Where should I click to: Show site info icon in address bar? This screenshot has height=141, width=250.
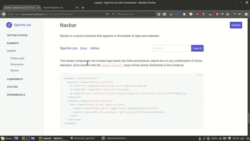pyautogui.click(x=9, y=14)
